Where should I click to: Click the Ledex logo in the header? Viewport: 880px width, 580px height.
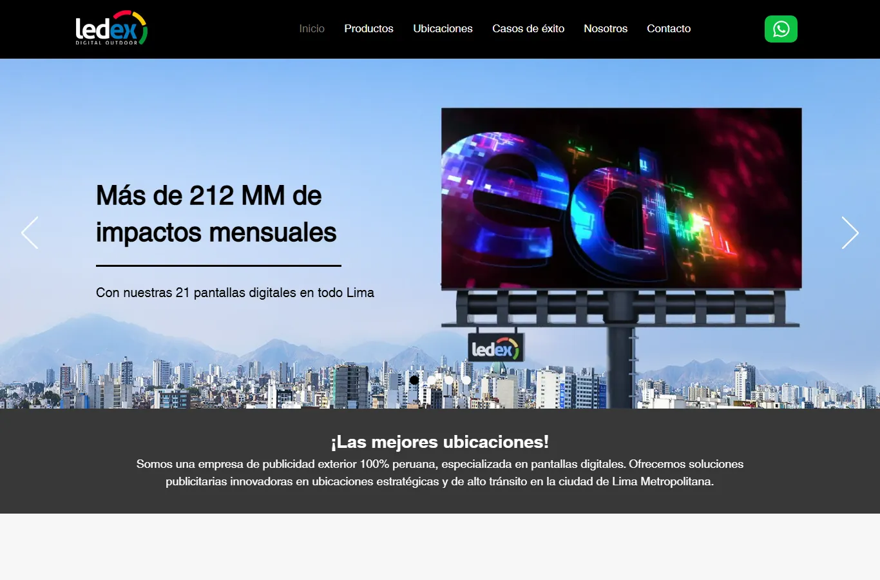tap(111, 28)
